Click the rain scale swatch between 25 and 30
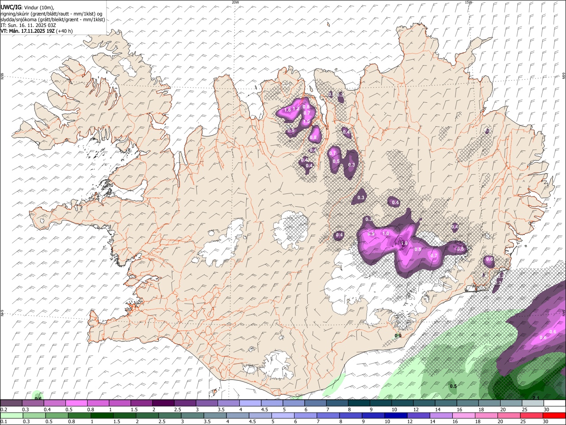This screenshot has height=425, width=566. point(531,416)
